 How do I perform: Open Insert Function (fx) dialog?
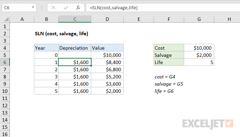[x=78, y=8]
